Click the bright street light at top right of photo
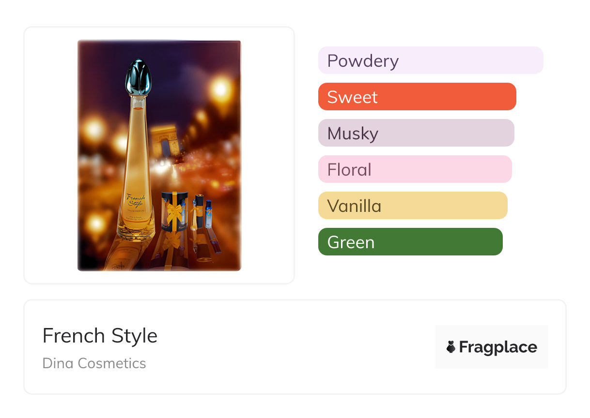 [221, 89]
